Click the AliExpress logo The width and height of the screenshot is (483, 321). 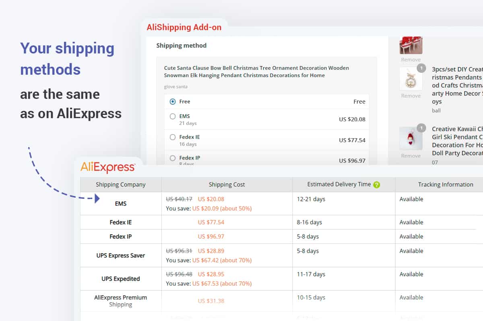coord(108,167)
